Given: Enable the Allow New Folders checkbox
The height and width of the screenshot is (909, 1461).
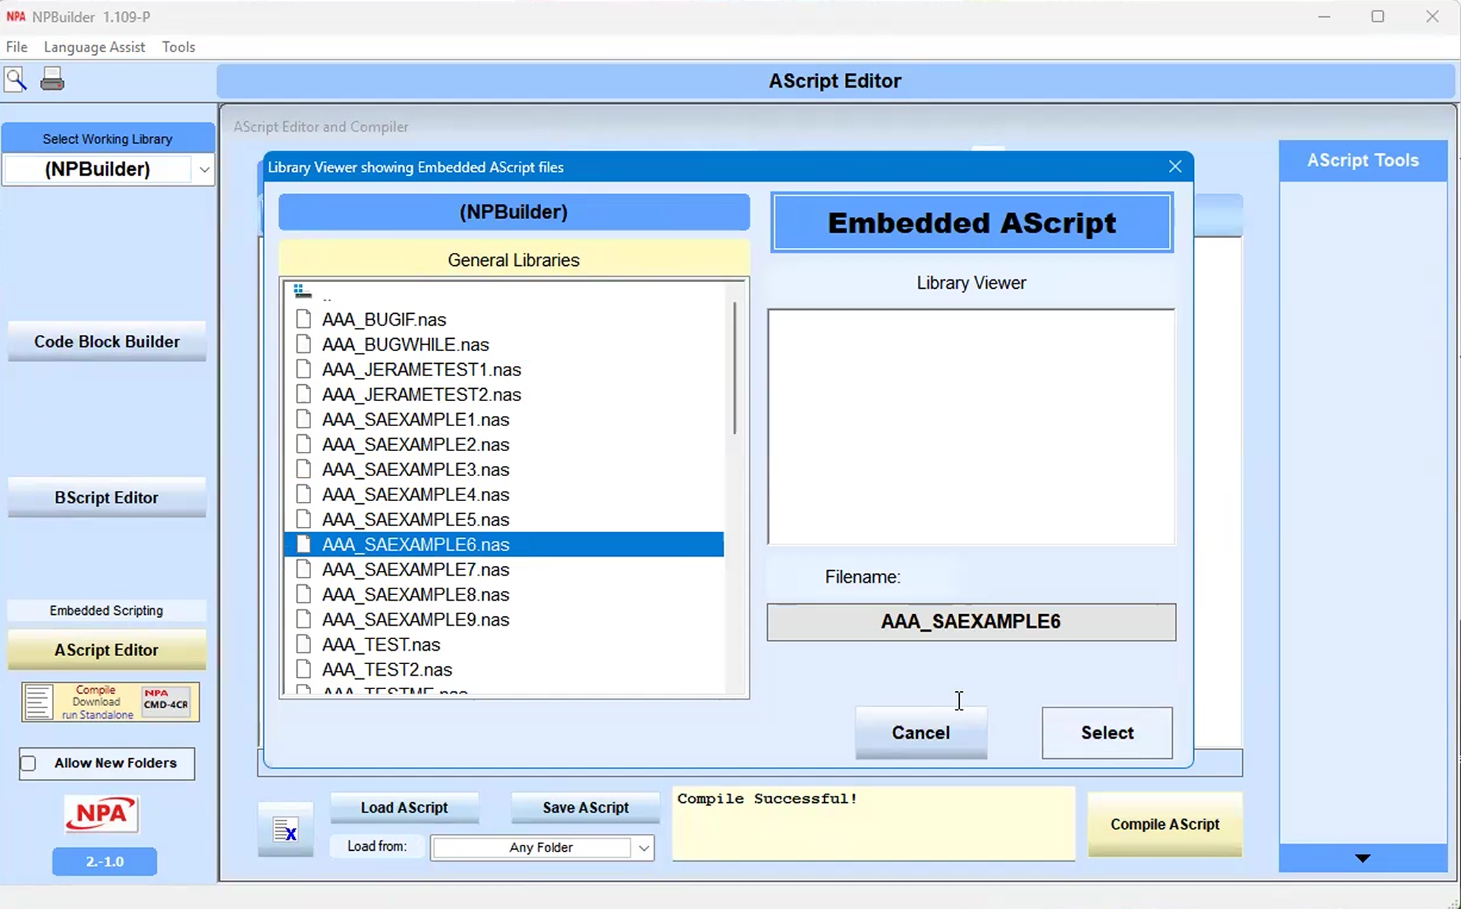Looking at the screenshot, I should point(28,763).
